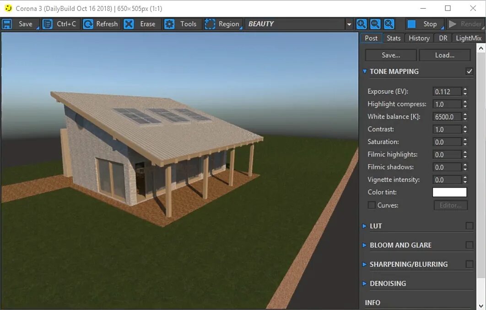Click the blue Stop square icon

[411, 24]
